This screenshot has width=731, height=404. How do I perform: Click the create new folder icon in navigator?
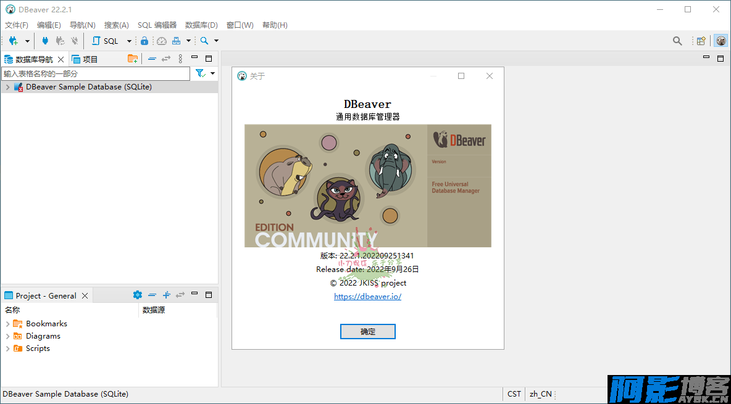pos(133,59)
